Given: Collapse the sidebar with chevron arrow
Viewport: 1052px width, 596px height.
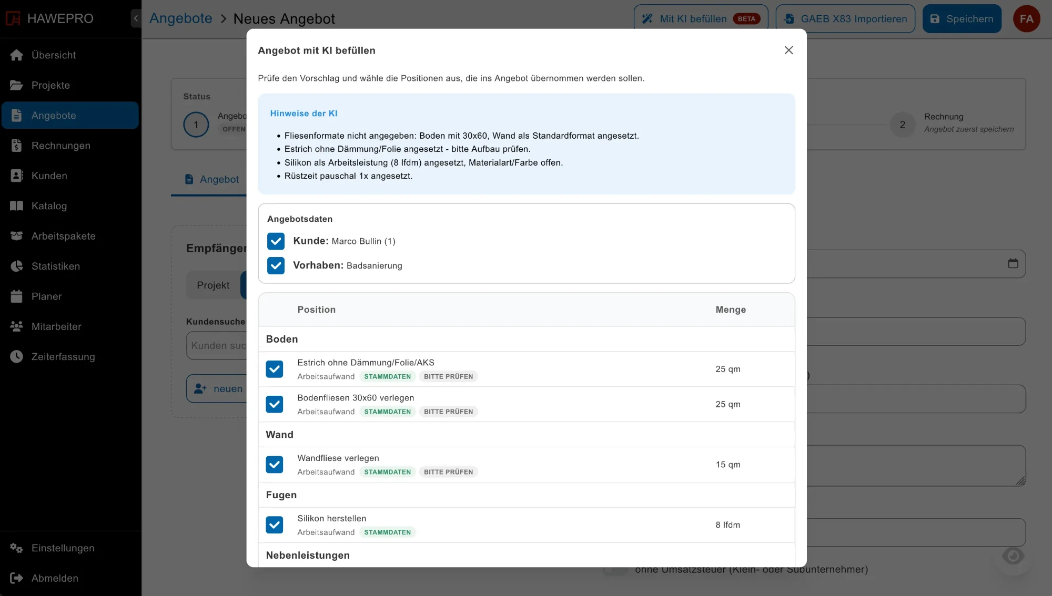Looking at the screenshot, I should tap(136, 18).
